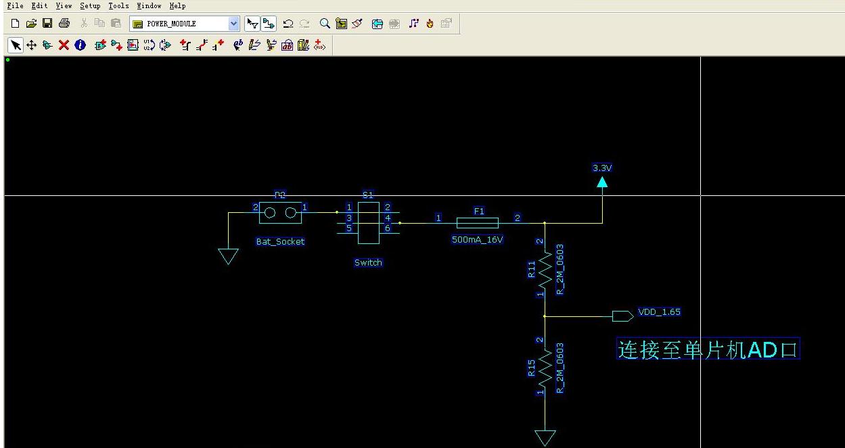This screenshot has height=448, width=845.
Task: Select the Chinese text note on schematic
Action: [708, 349]
